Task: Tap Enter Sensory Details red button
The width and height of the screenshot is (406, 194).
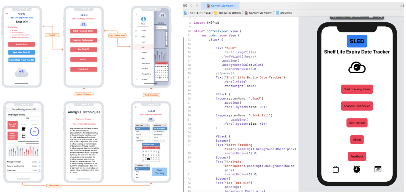Action: [12, 136]
